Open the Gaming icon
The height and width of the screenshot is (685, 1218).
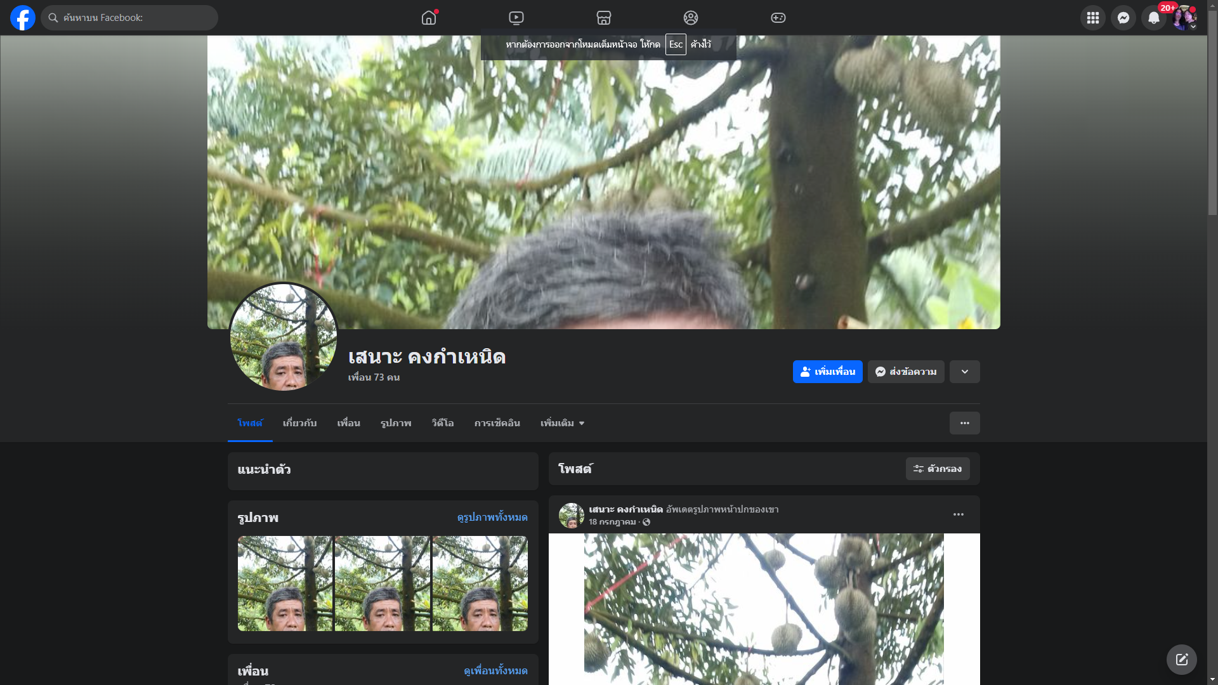tap(778, 18)
